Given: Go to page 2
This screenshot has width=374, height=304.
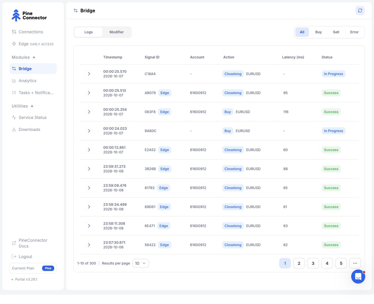Looking at the screenshot, I should coord(299,263).
